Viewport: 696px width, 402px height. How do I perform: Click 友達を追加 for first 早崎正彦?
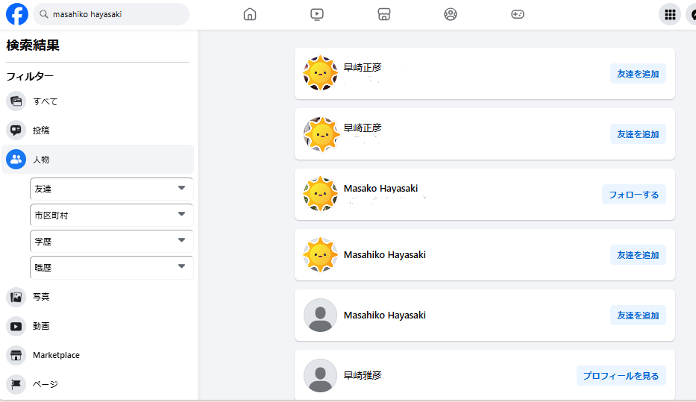click(638, 74)
